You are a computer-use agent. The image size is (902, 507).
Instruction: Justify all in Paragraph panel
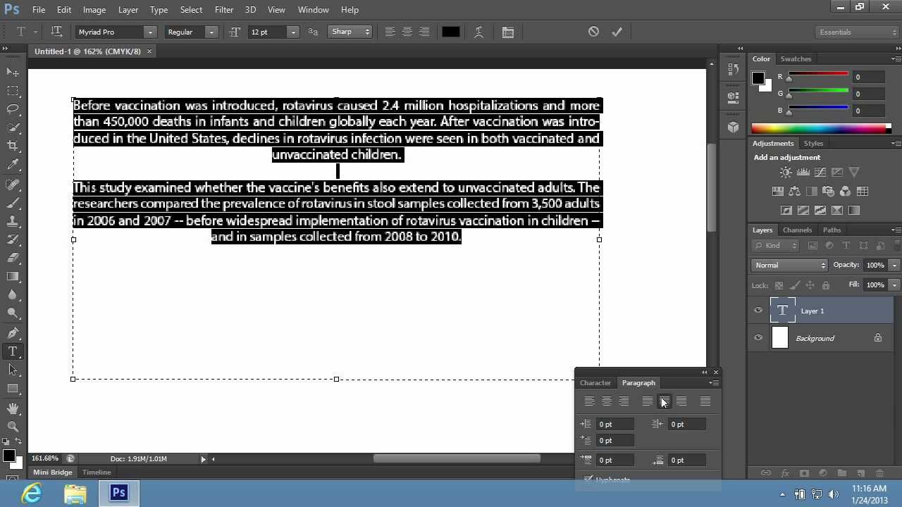click(x=705, y=401)
